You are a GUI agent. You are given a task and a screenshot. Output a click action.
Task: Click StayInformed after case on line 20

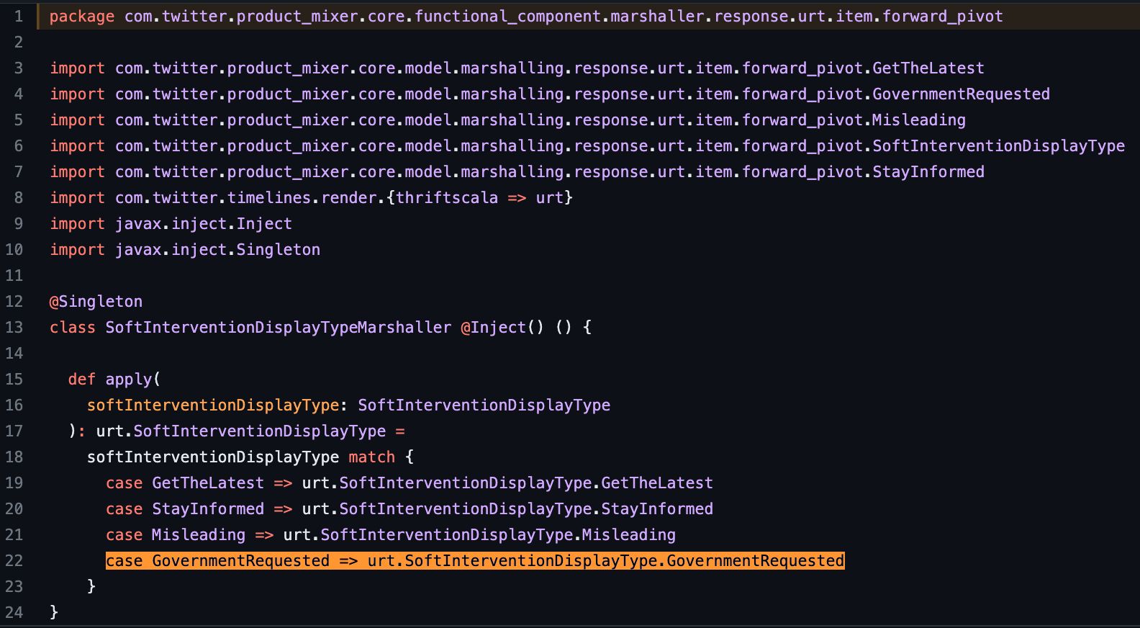point(208,509)
